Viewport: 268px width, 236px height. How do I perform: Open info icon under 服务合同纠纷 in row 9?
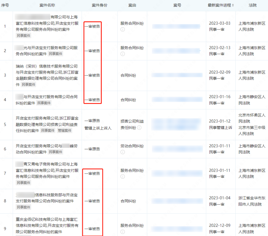(x=123, y=232)
